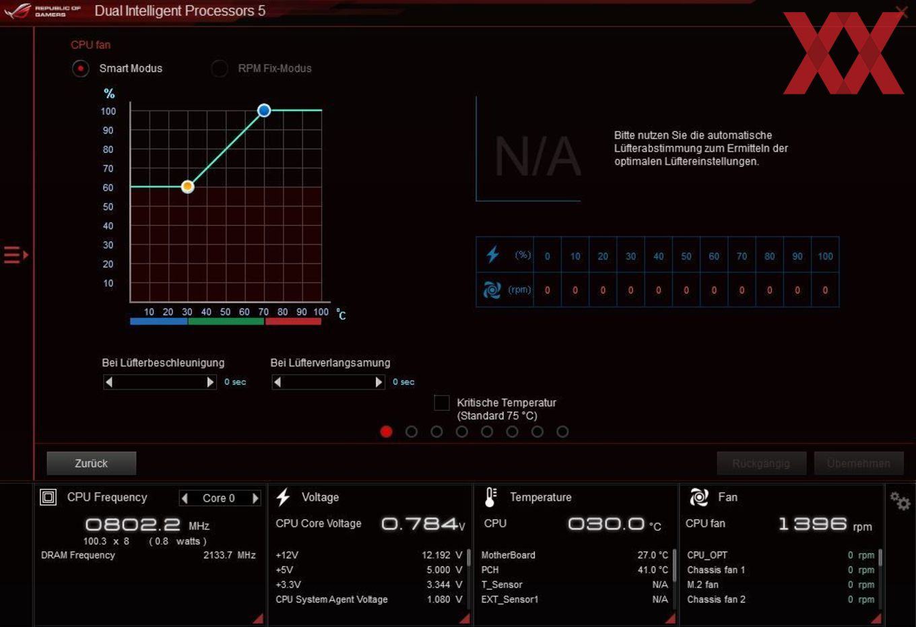Click CPU System Agent Voltage row
Image resolution: width=916 pixels, height=627 pixels.
[368, 599]
